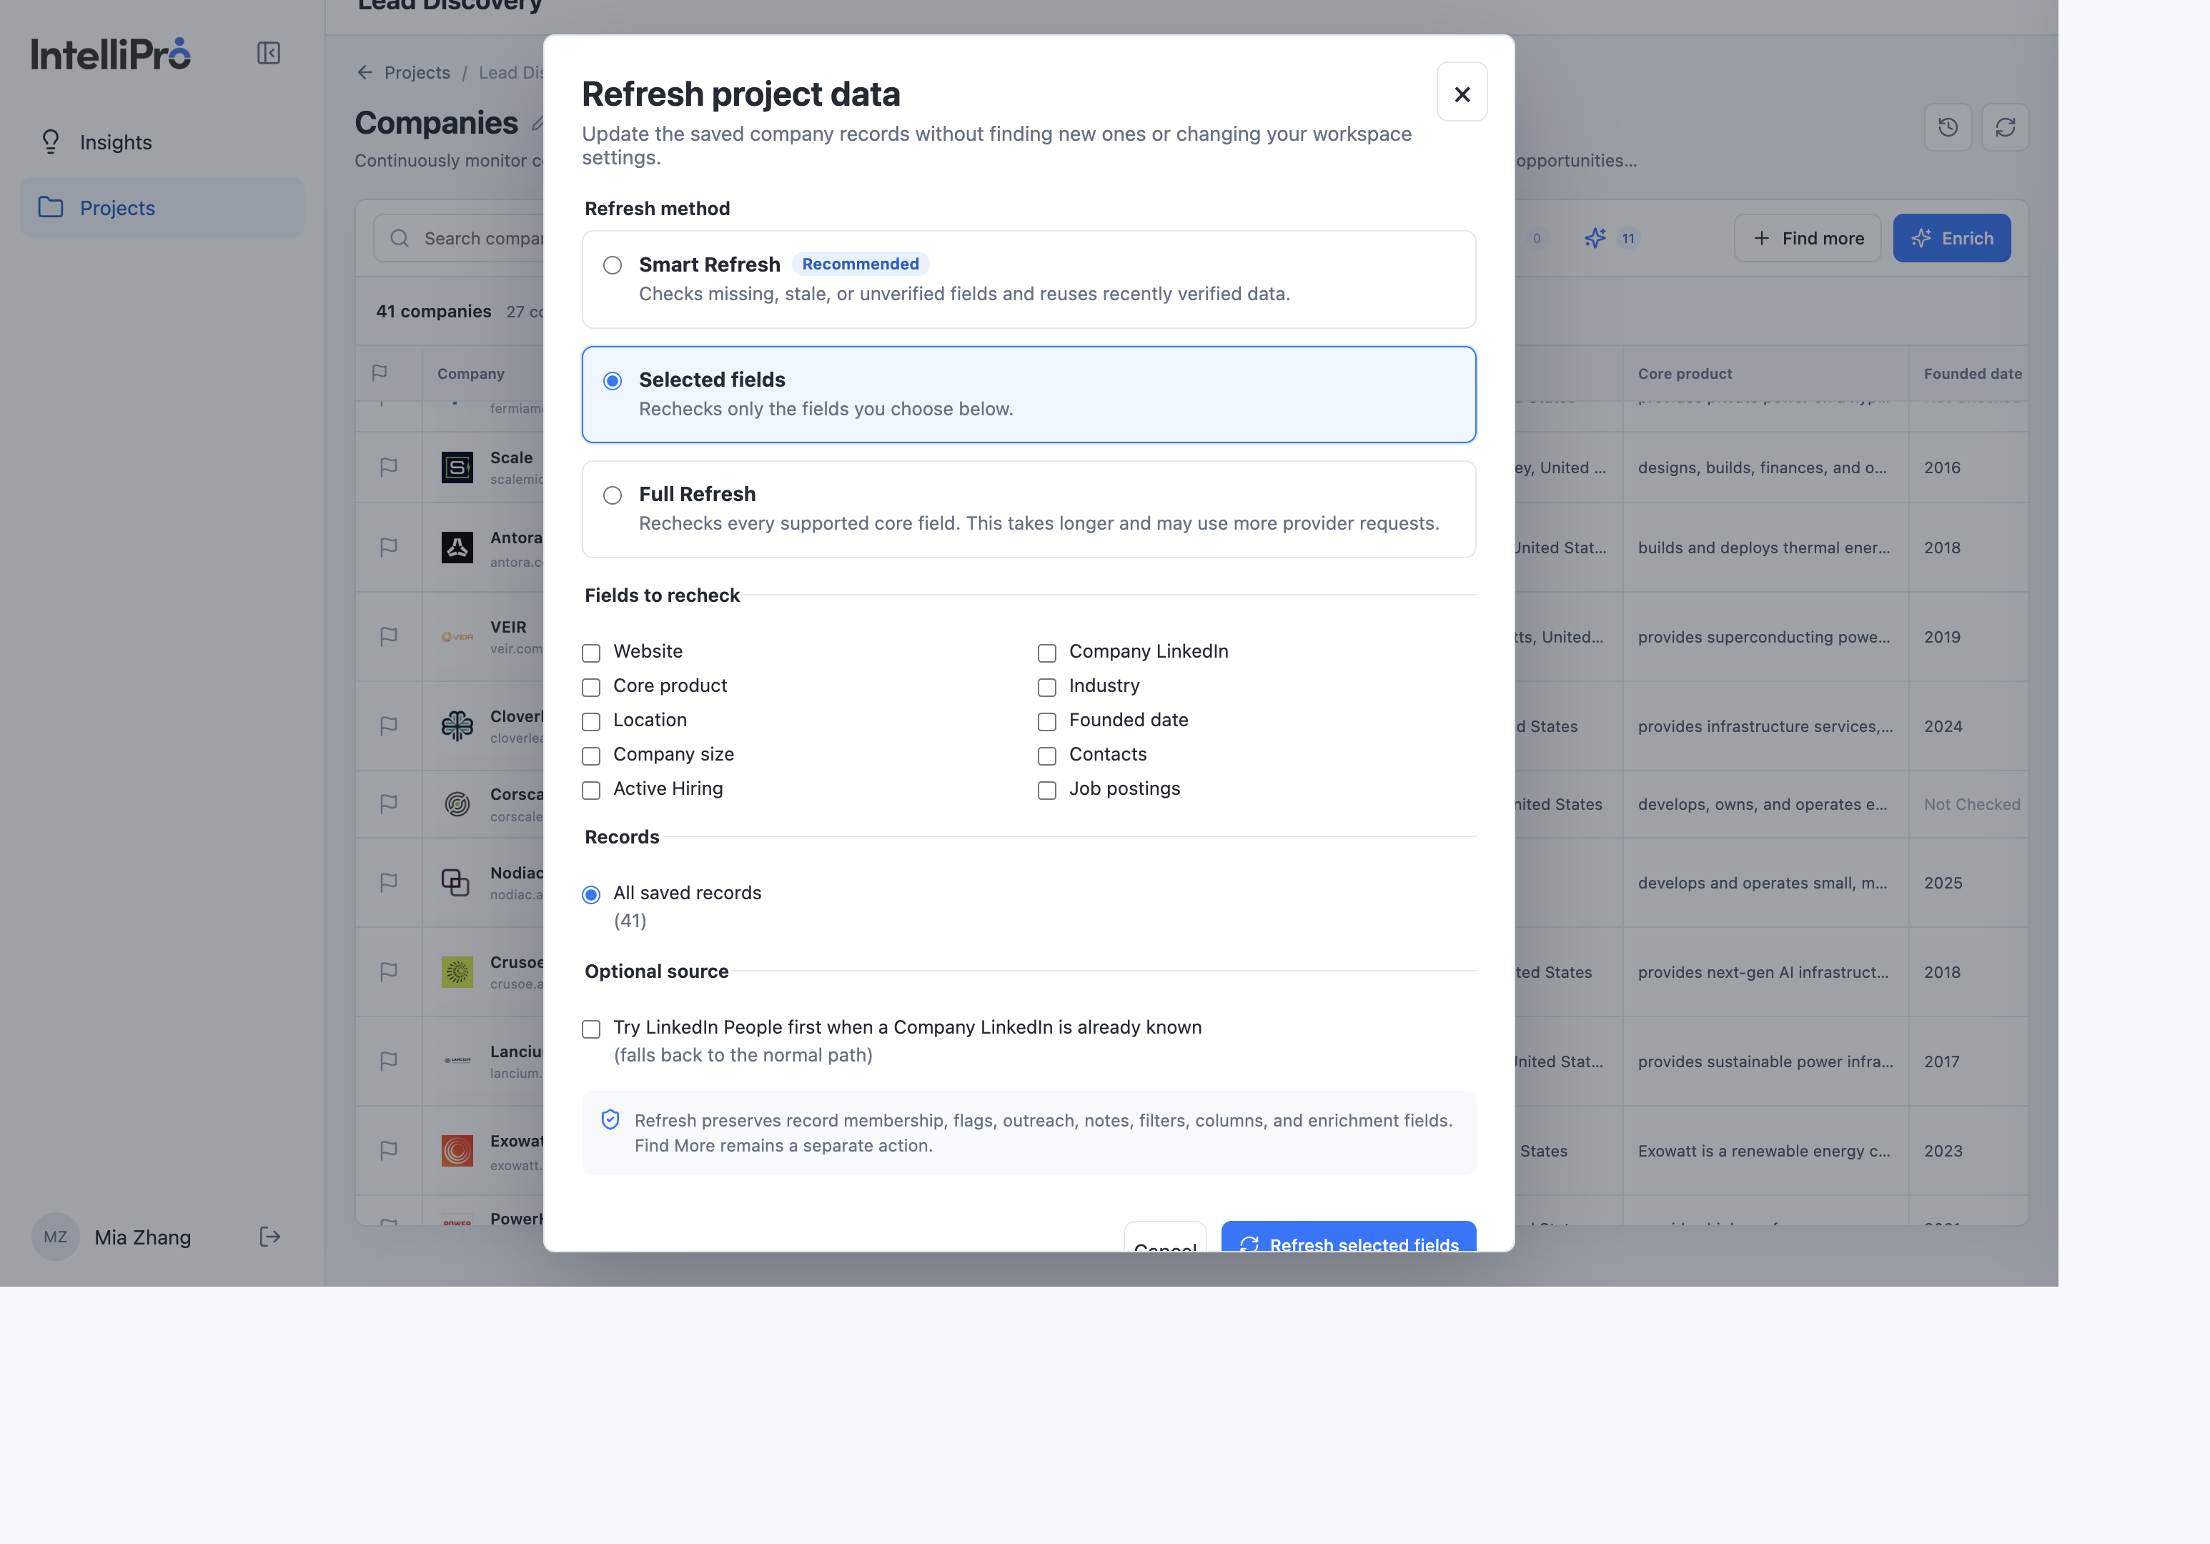Check the Contacts checkbox
Viewport: 2210px width, 1544px height.
(x=1046, y=756)
